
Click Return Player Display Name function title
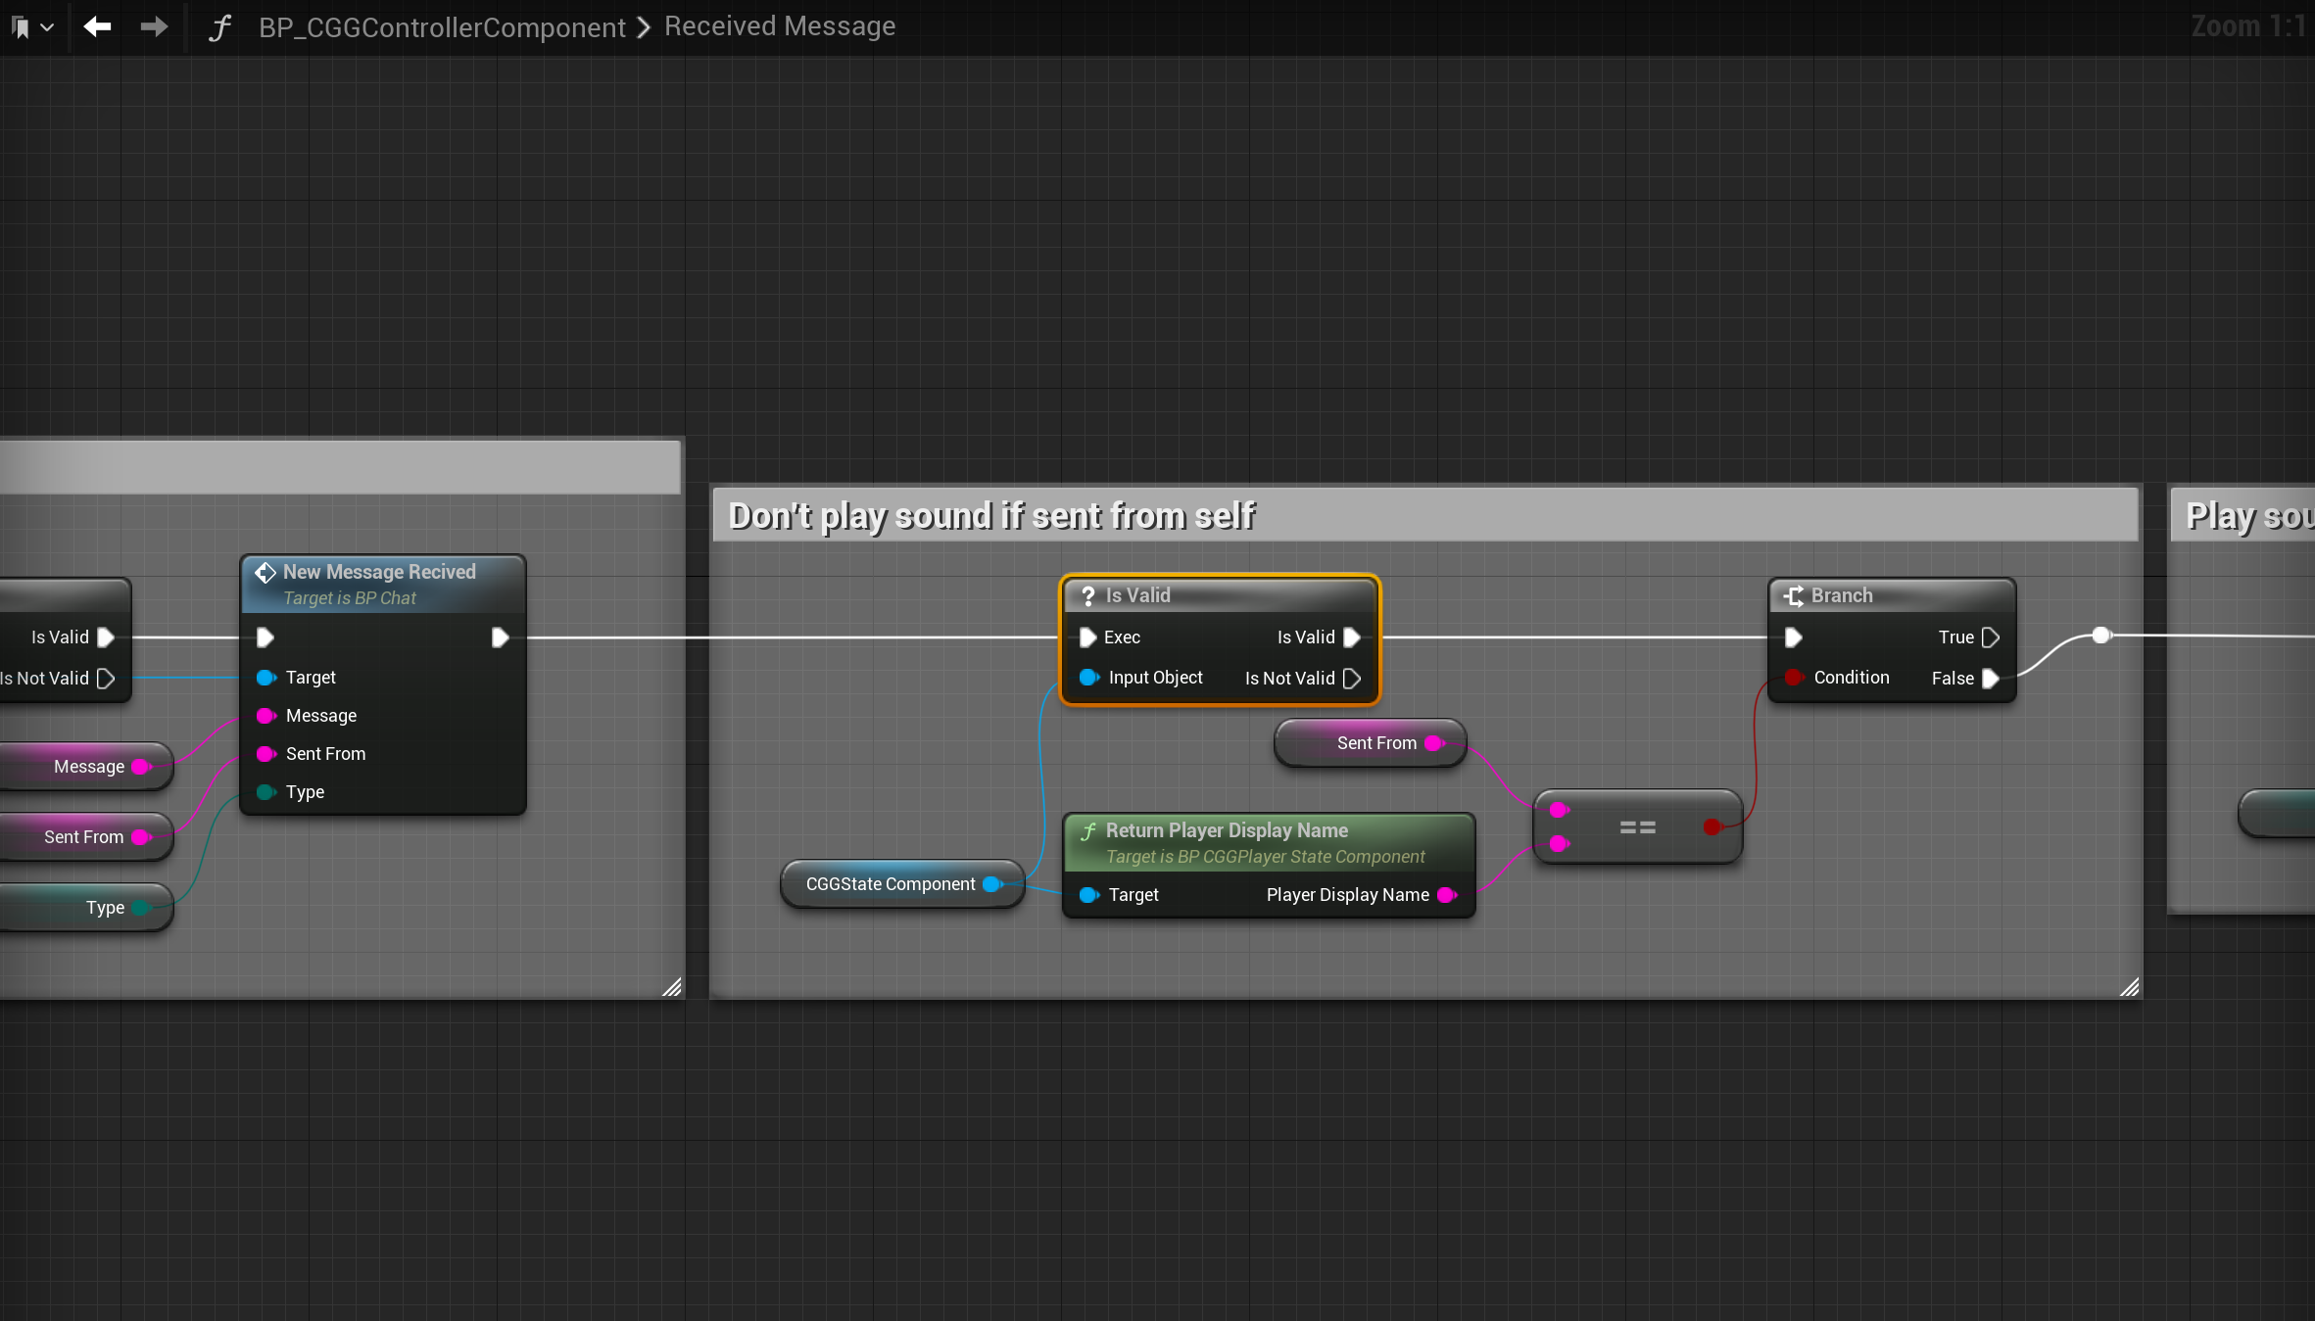coord(1227,830)
